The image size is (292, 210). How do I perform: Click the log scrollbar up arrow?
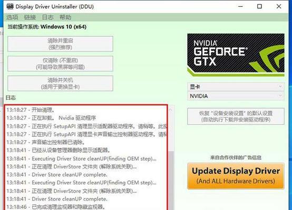171,110
